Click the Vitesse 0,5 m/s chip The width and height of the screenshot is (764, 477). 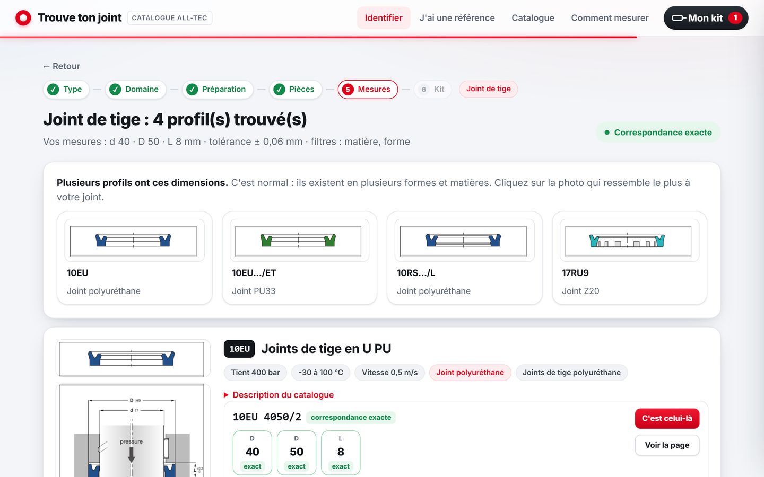[x=390, y=373]
